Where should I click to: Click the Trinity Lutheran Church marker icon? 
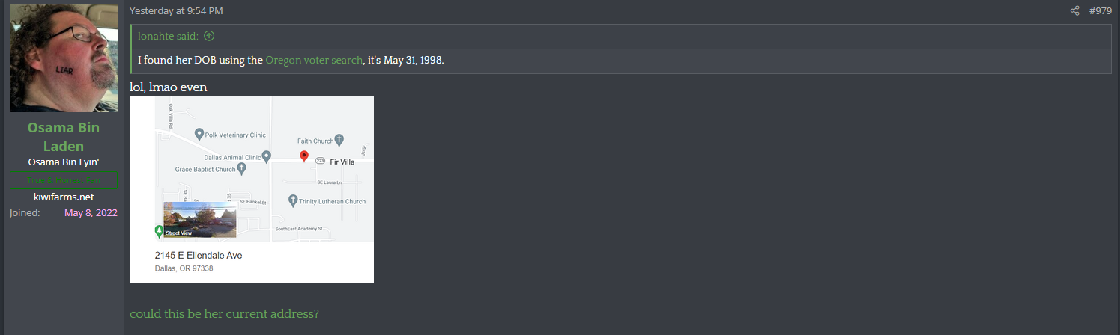pyautogui.click(x=294, y=200)
